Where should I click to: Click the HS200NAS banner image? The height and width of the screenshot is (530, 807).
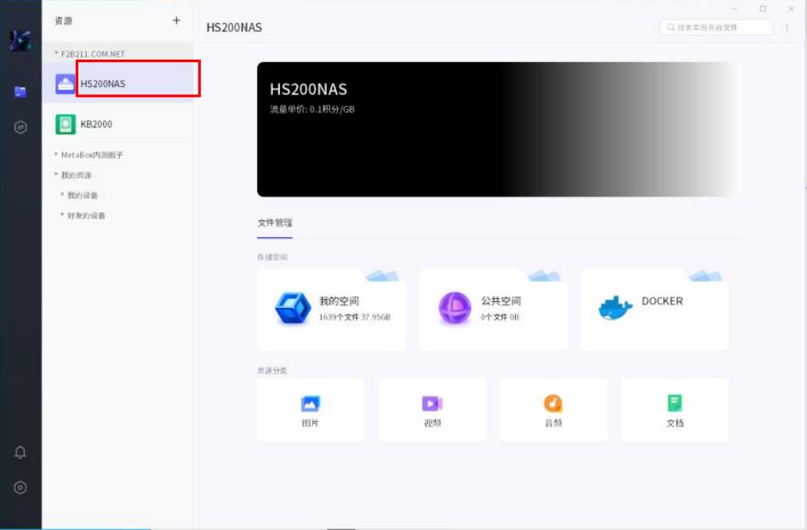coord(499,129)
